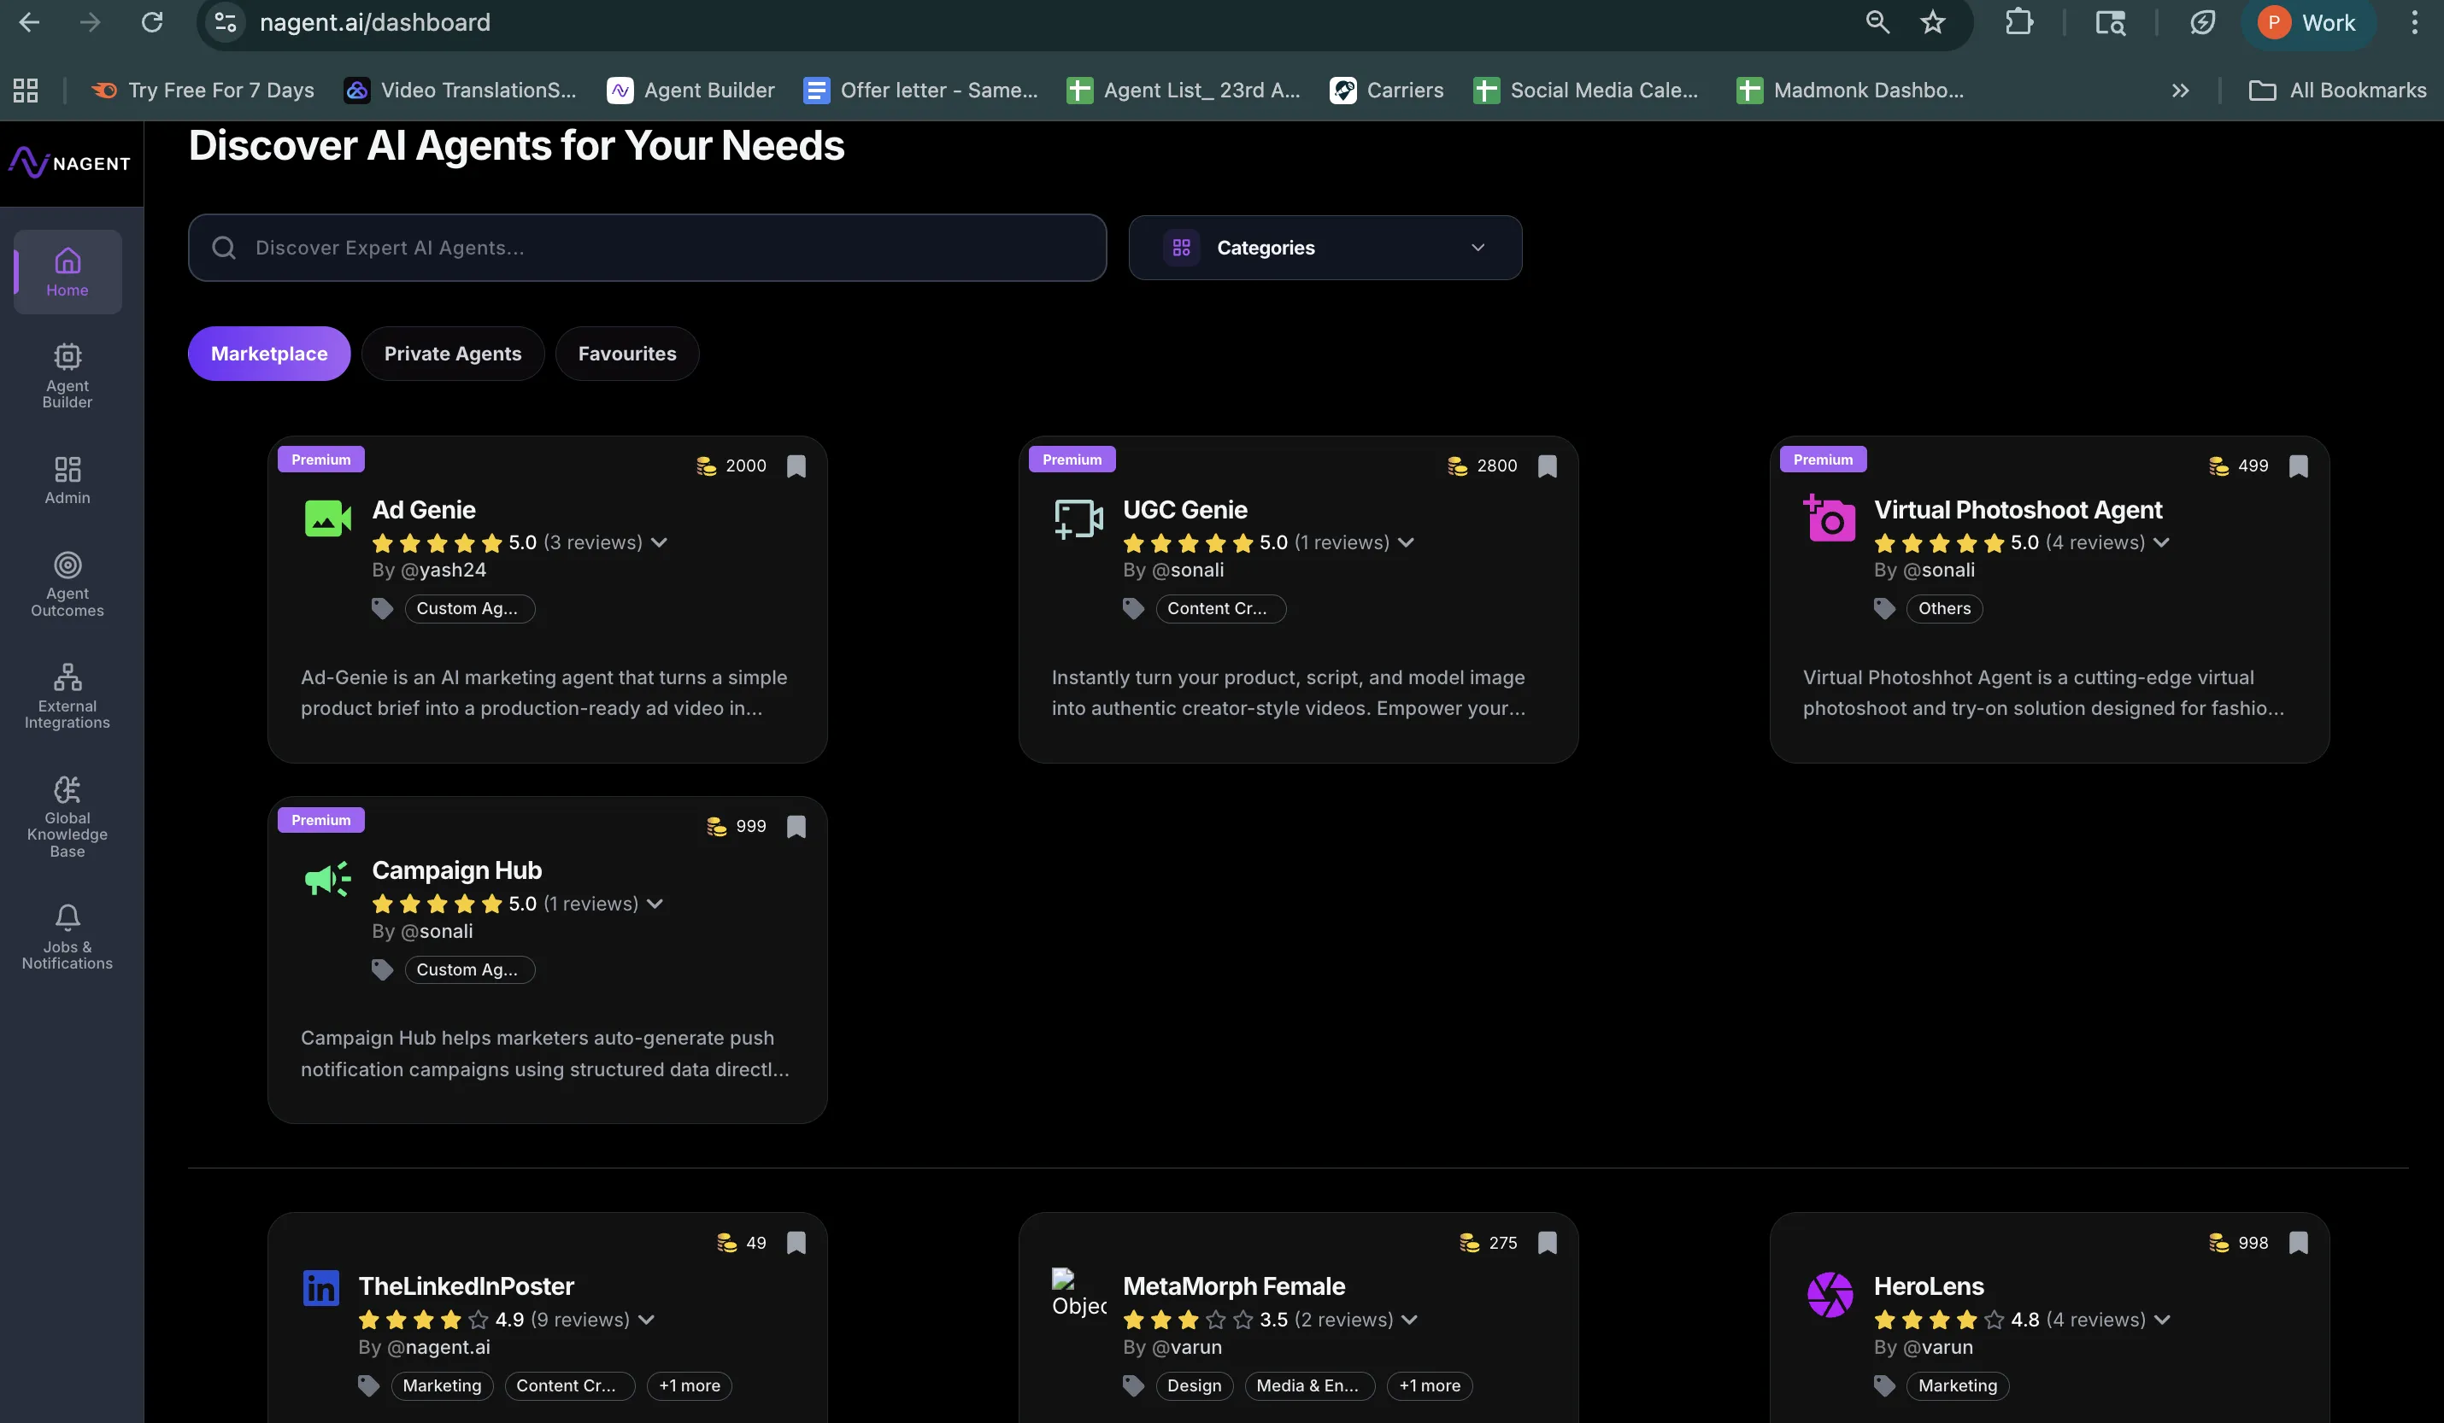Open All Bookmarks folder
2444x1423 pixels.
(x=2337, y=91)
